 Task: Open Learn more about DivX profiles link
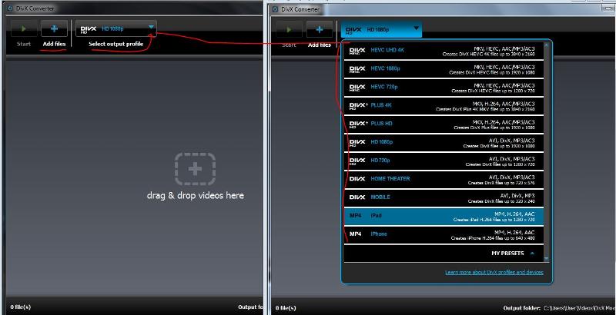click(x=494, y=273)
